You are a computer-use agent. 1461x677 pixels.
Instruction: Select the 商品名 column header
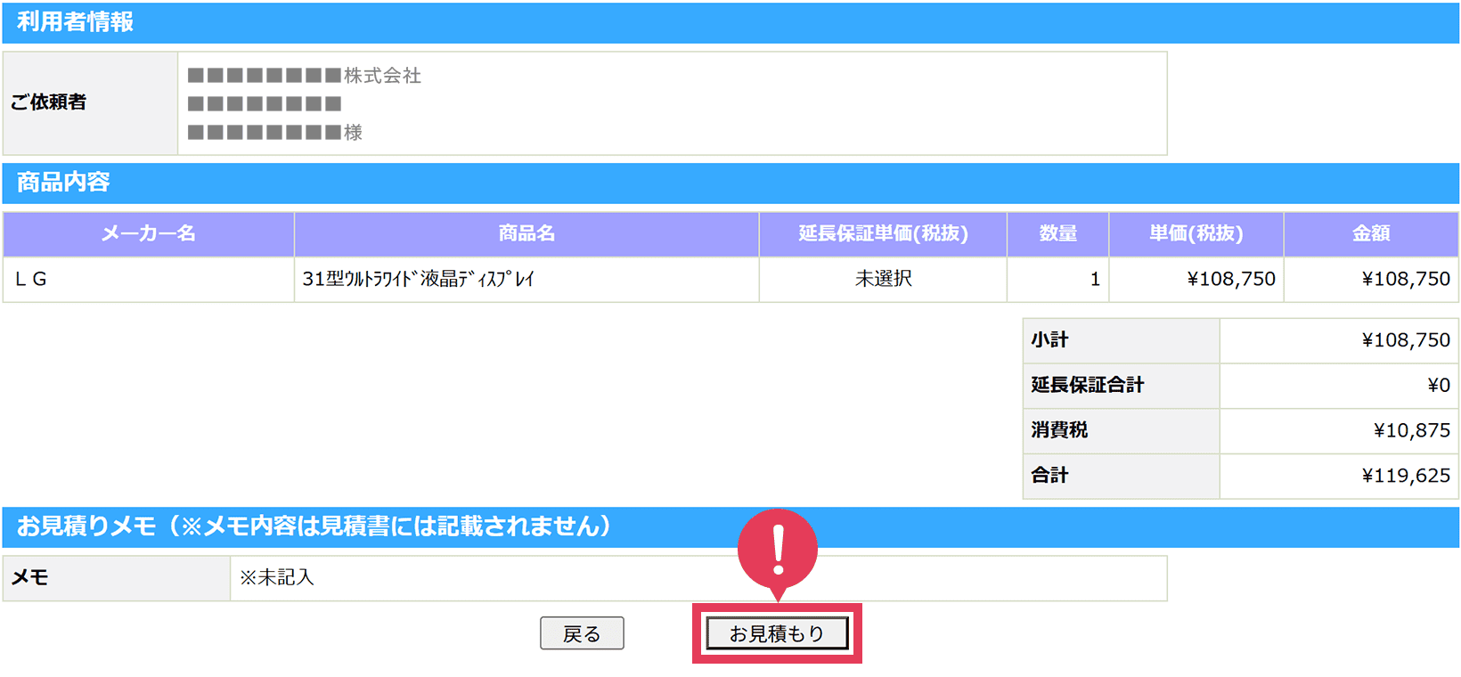pyautogui.click(x=526, y=233)
